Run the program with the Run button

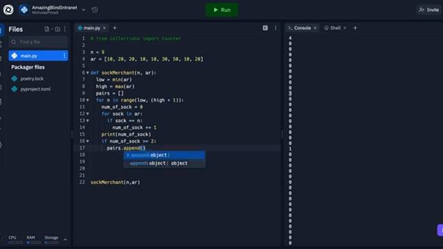point(221,10)
